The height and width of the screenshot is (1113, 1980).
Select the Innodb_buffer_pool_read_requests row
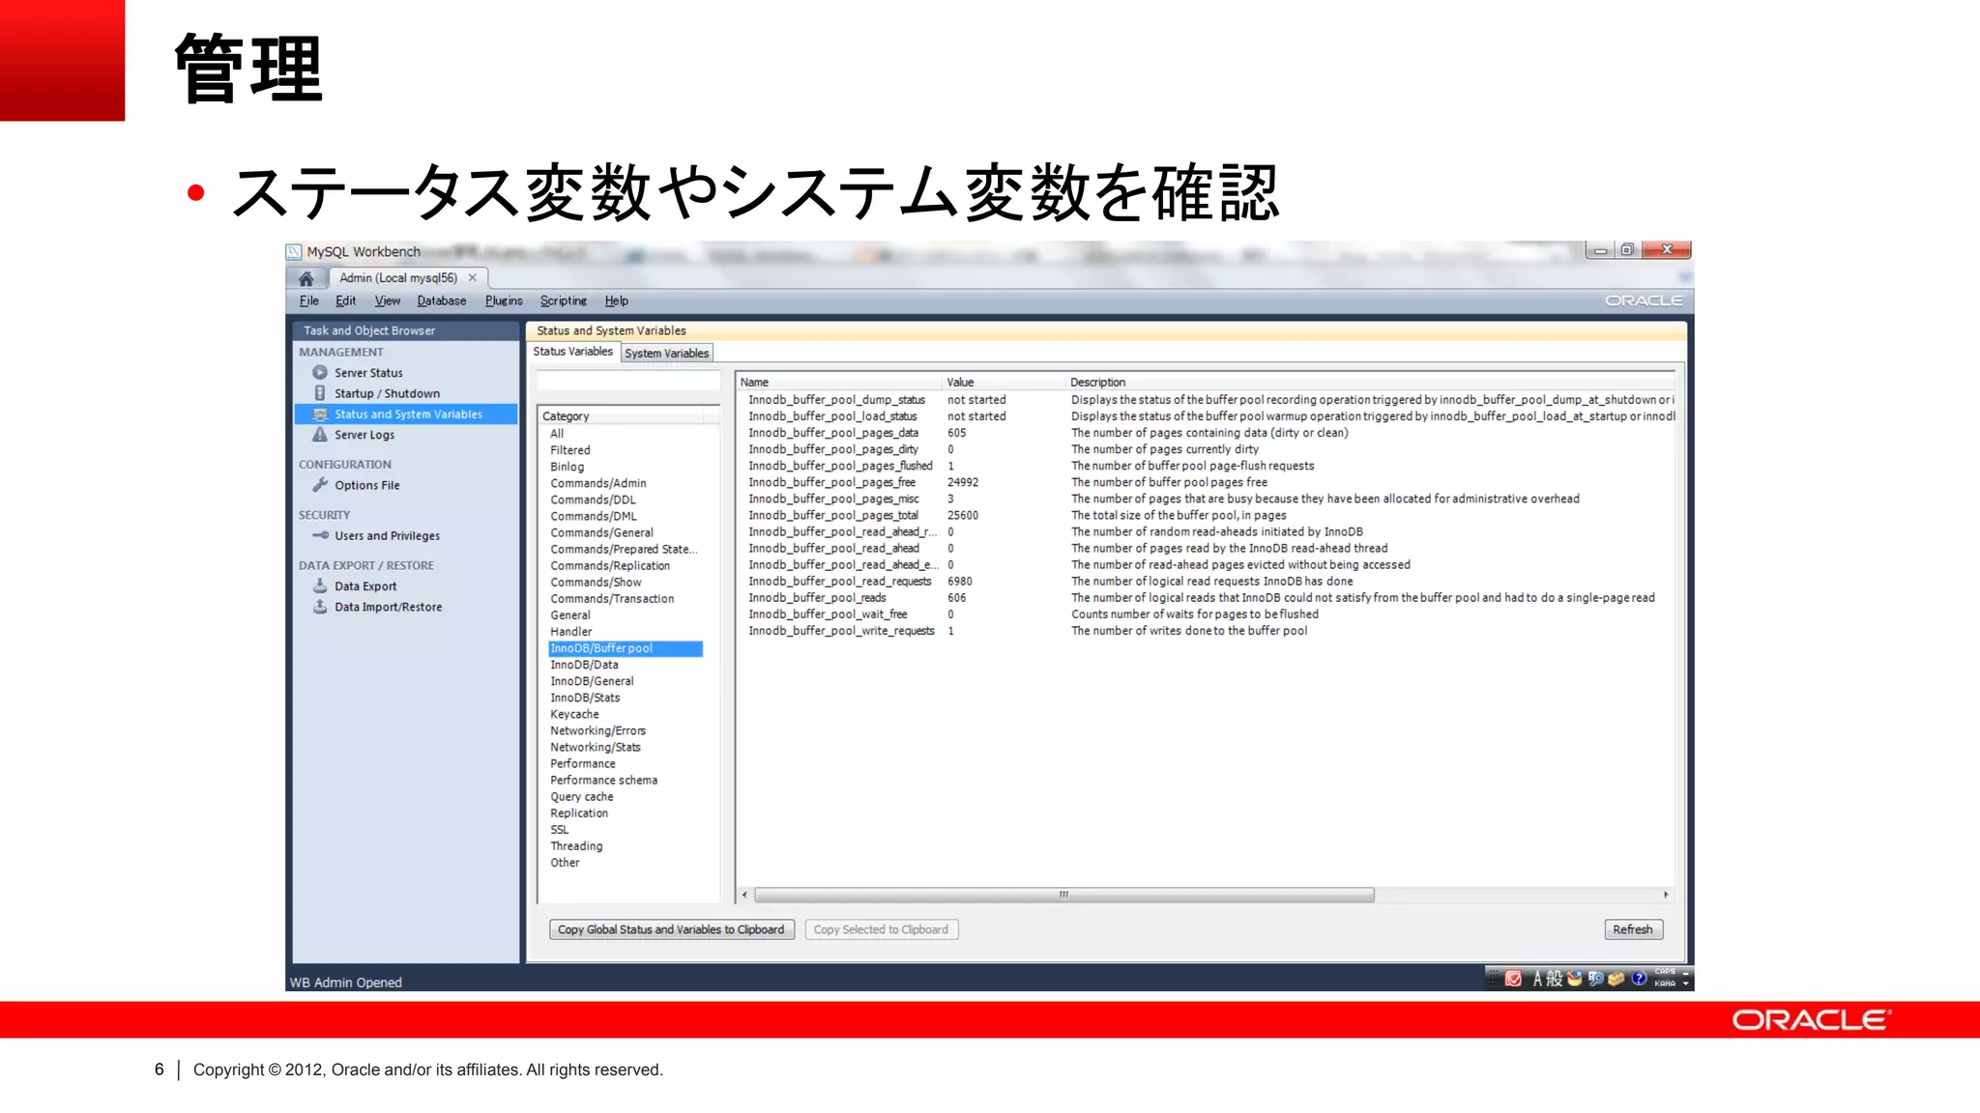tap(1206, 581)
